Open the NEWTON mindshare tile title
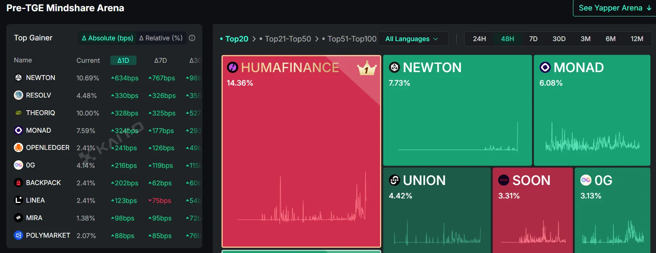The image size is (656, 253). pyautogui.click(x=432, y=67)
